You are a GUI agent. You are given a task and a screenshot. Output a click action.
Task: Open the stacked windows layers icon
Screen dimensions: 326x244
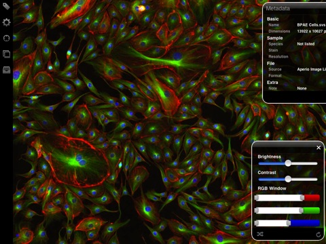pos(6,54)
